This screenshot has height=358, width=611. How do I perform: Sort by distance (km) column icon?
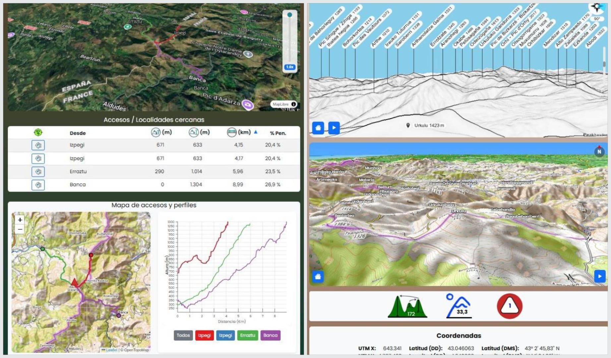232,133
